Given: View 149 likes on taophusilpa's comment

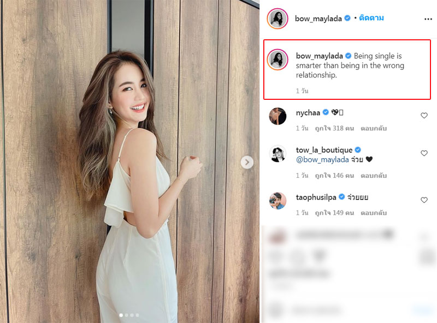Looking at the screenshot, I should (x=334, y=213).
